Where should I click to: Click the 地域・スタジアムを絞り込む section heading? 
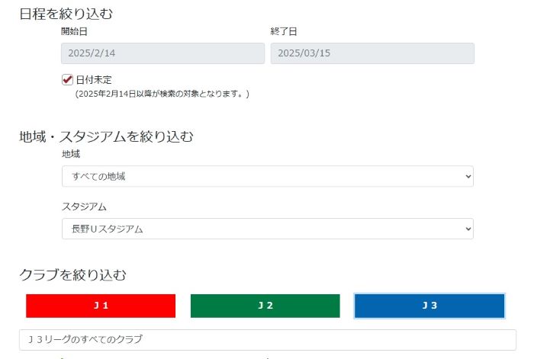[106, 136]
